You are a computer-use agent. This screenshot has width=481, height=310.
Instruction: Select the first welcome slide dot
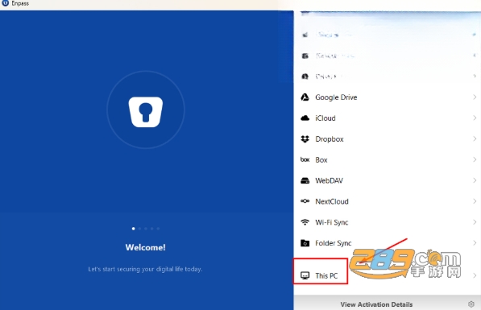[133, 229]
